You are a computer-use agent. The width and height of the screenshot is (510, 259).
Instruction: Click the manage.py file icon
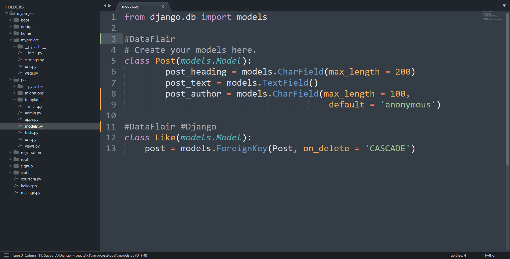16,192
